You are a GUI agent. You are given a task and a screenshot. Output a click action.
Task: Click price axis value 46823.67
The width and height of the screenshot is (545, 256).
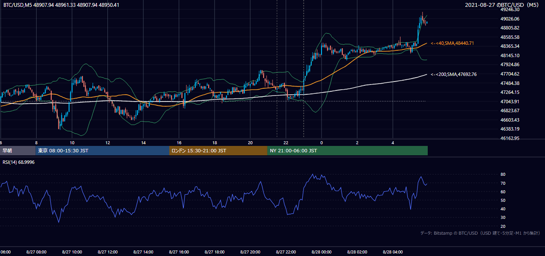(x=510, y=111)
